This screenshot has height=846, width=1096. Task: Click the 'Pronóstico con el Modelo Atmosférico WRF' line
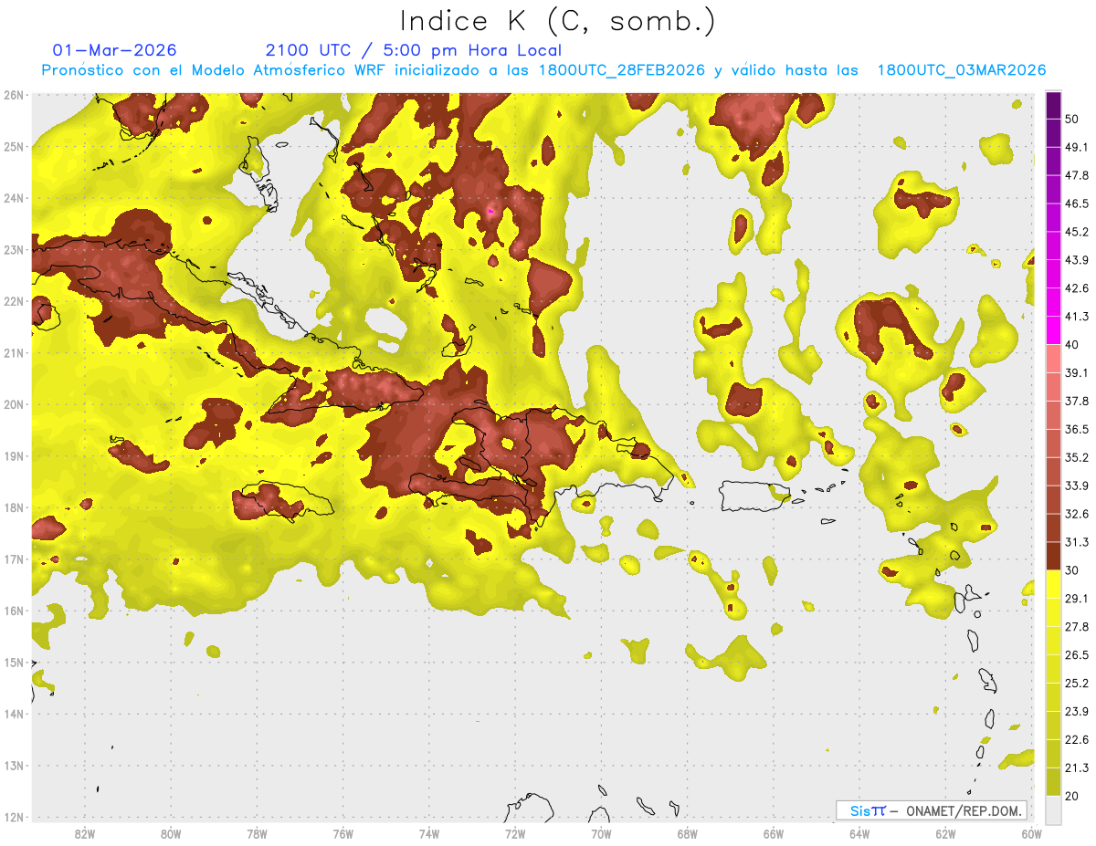543,70
